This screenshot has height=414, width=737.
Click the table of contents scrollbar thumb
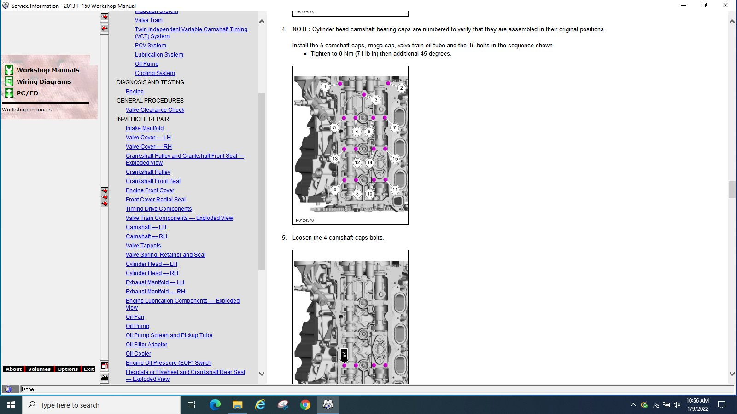click(262, 181)
